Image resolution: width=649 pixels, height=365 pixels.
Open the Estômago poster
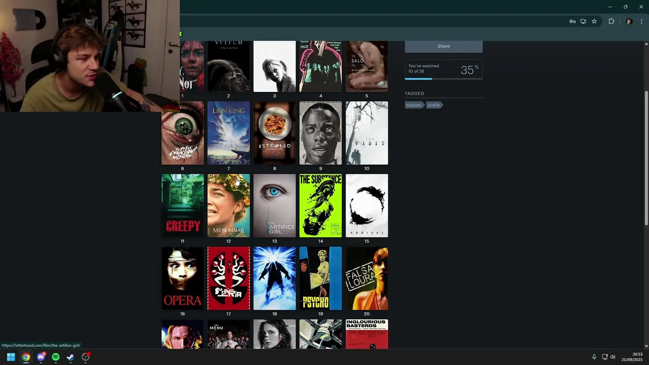[274, 133]
